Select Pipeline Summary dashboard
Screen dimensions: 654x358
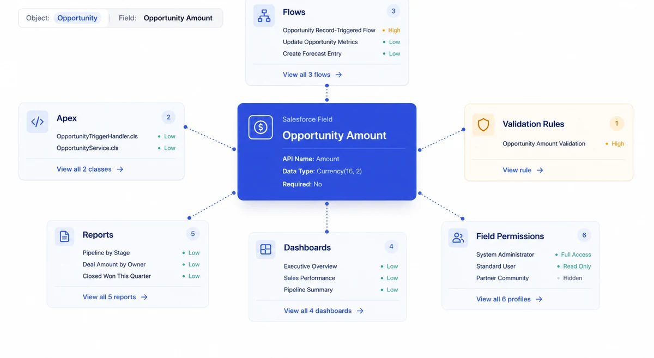[x=341, y=290]
